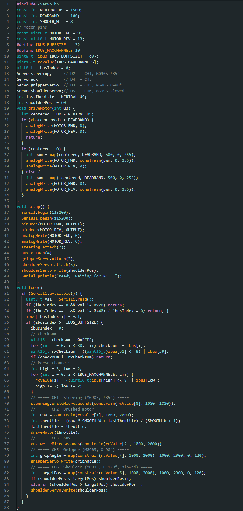Click the 'map(-centered, DEADBAND, 500, 0, 255)' line

[82, 178]
